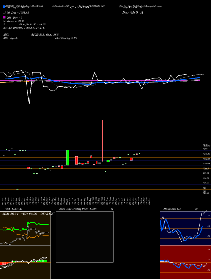Click the 'Stochastics & R' panel title

172,209
